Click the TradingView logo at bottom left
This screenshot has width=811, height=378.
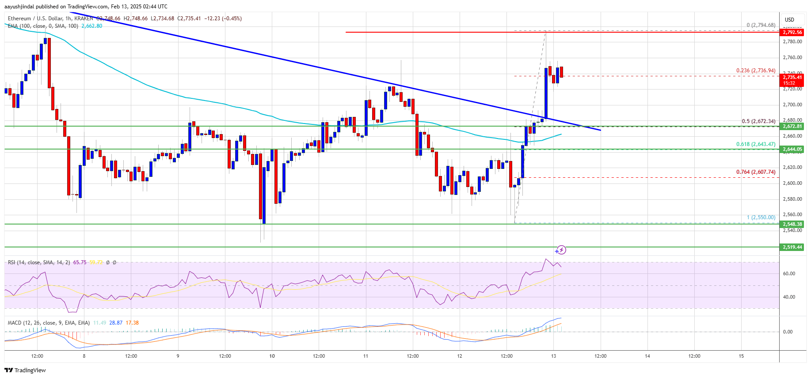point(25,370)
